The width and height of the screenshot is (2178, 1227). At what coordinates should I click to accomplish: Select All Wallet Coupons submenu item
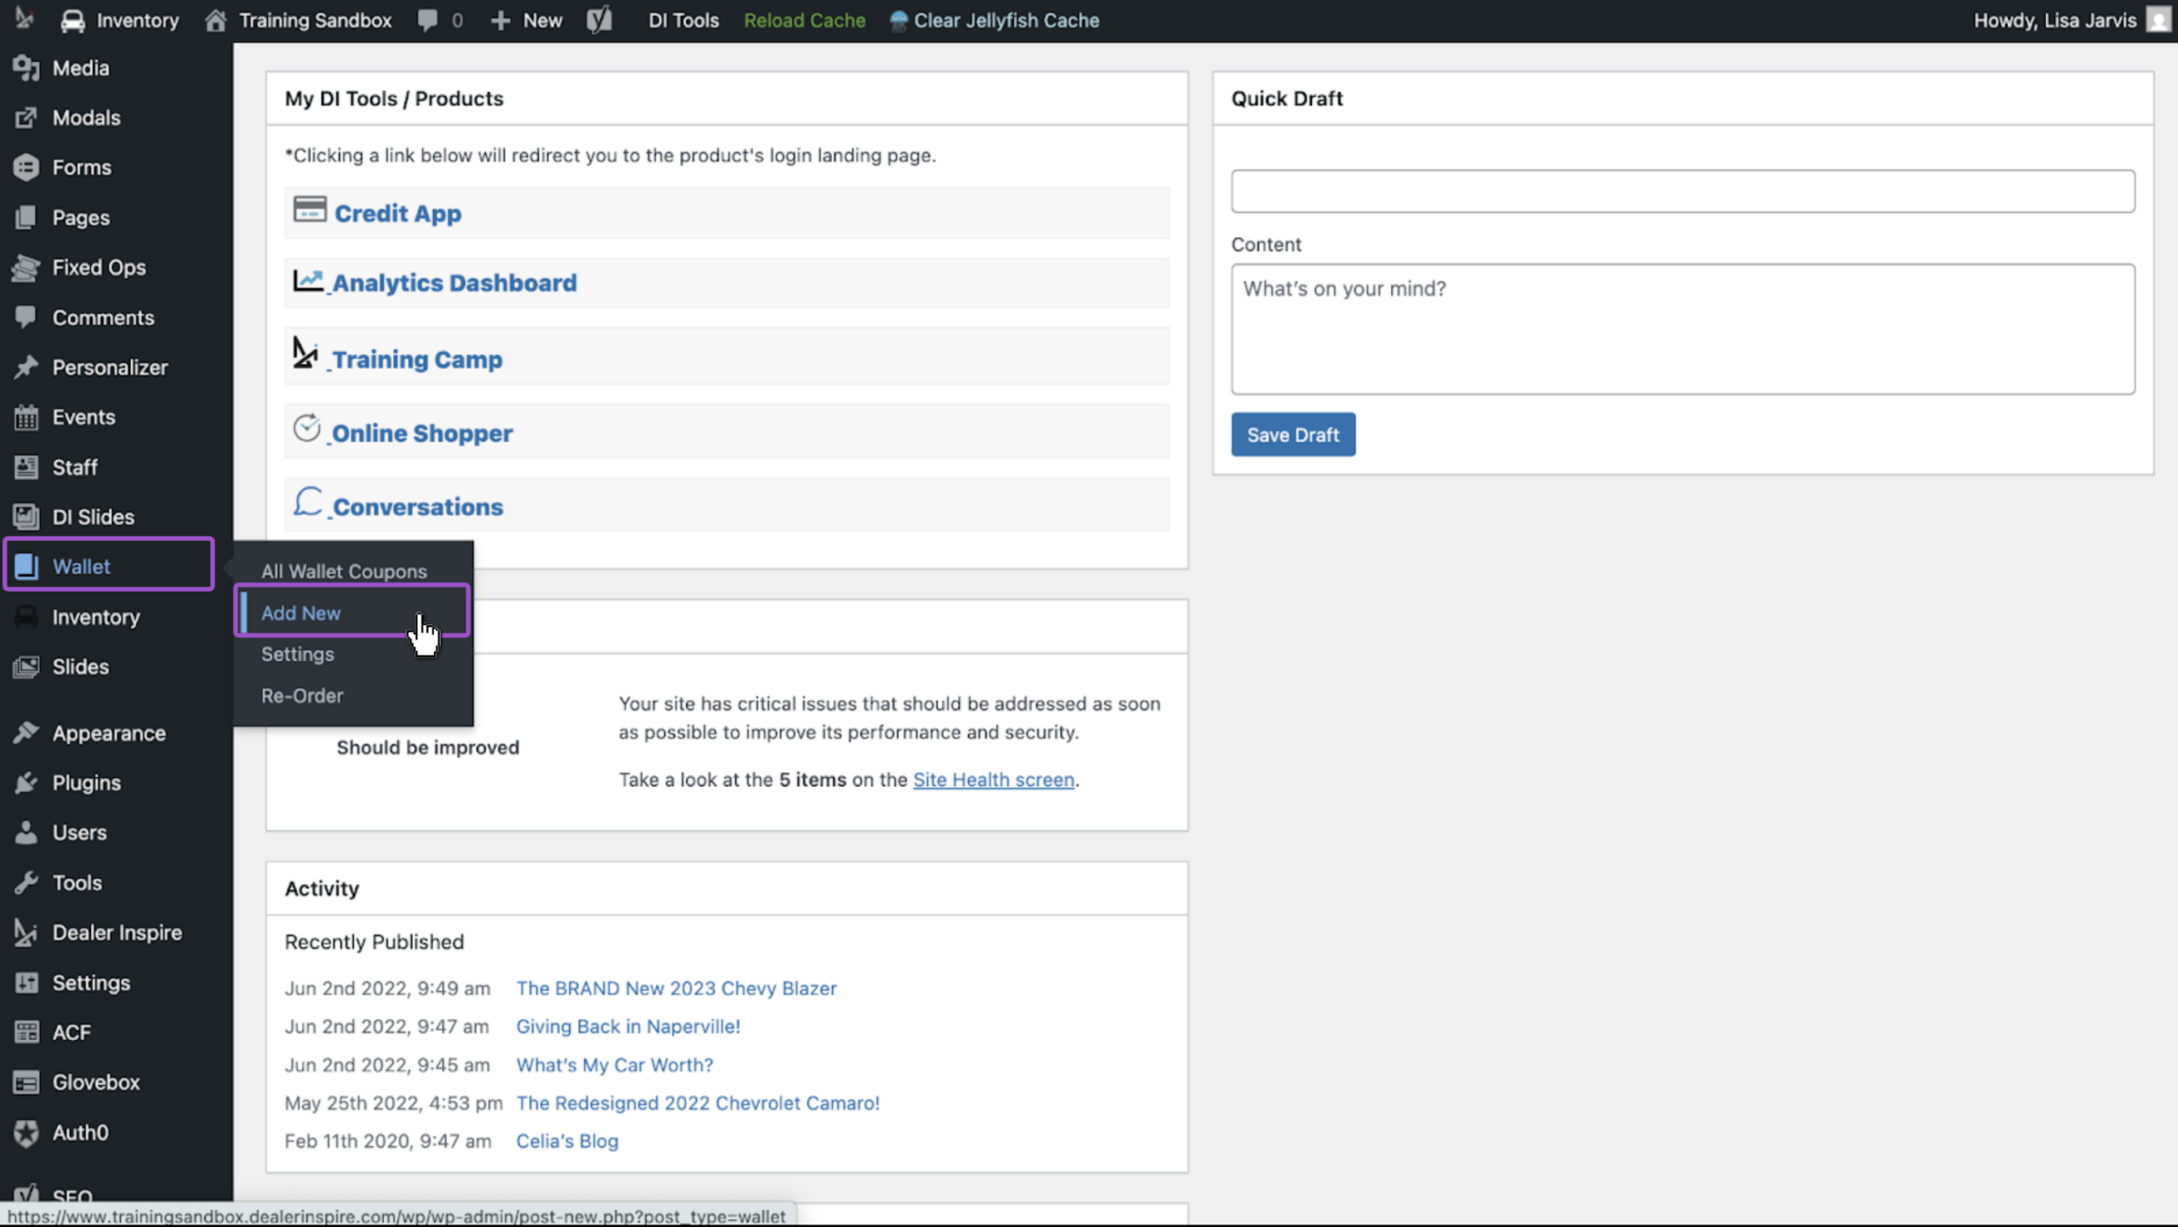(x=344, y=571)
